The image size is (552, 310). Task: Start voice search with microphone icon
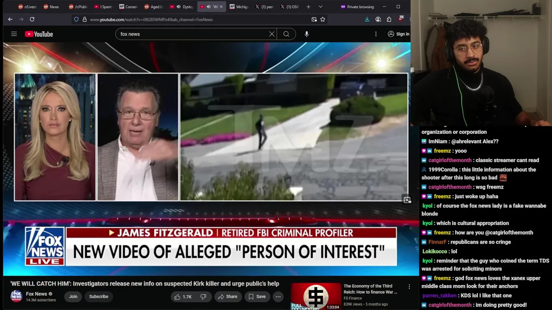(x=307, y=34)
